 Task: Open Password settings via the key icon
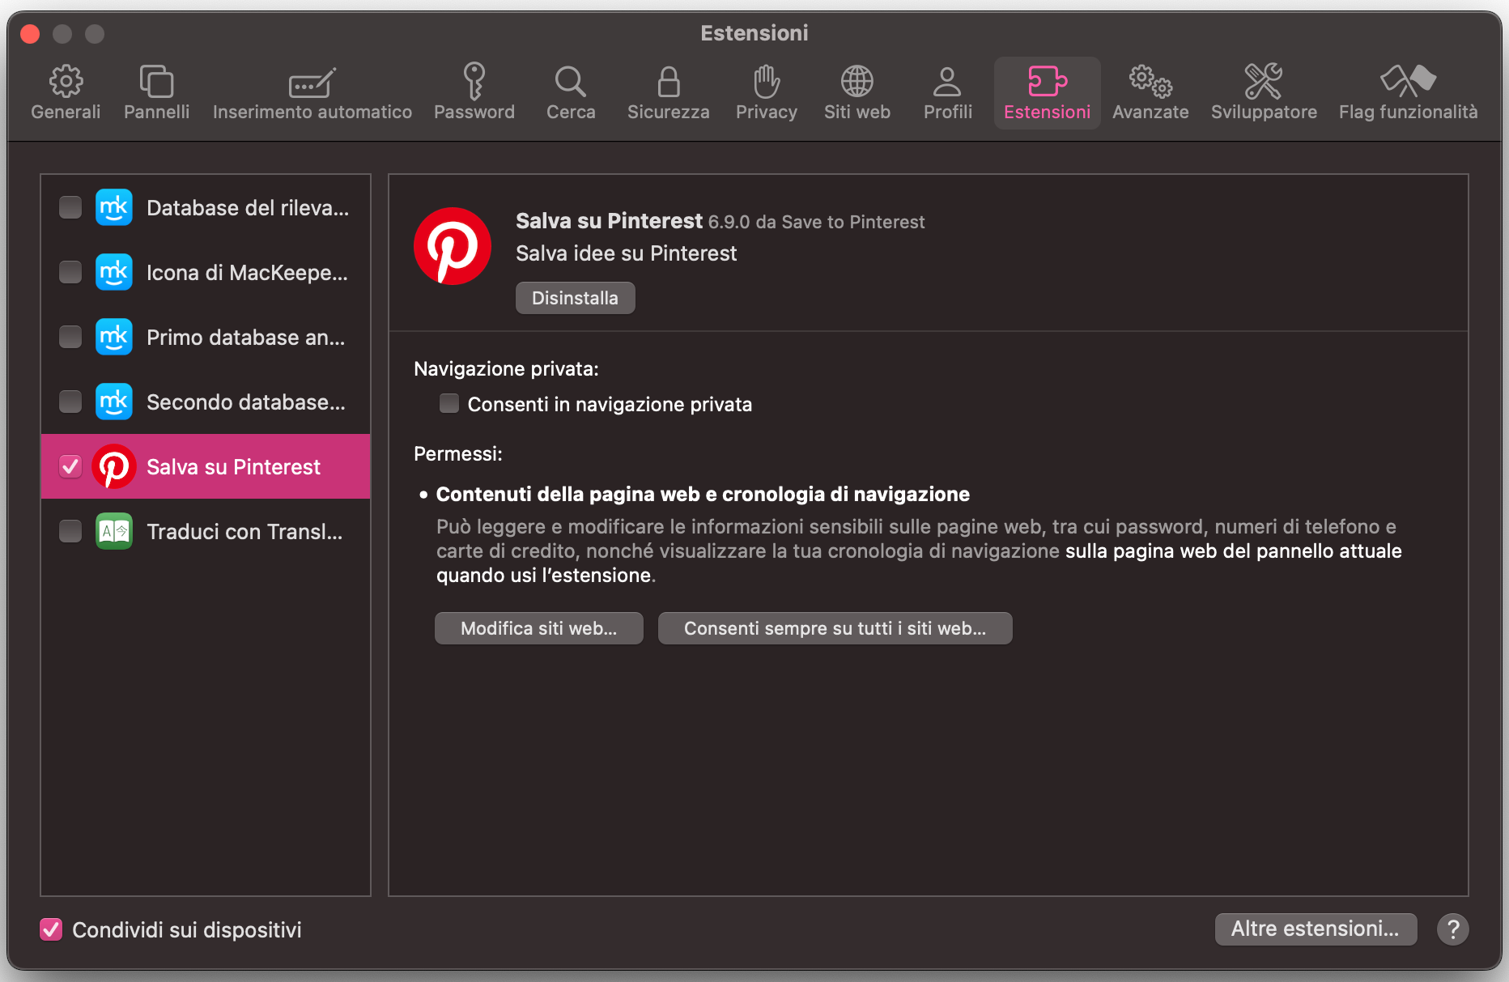(474, 81)
